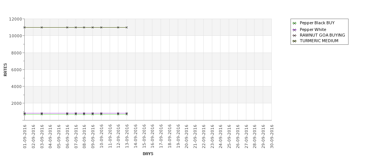Click the 26-09-2016 date label
365x160 pixels.
pyautogui.click(x=238, y=137)
